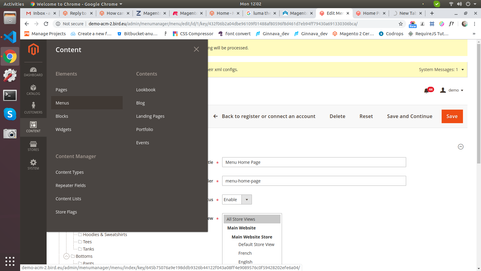
Task: Click the Menu Home Page title field
Action: tap(314, 162)
